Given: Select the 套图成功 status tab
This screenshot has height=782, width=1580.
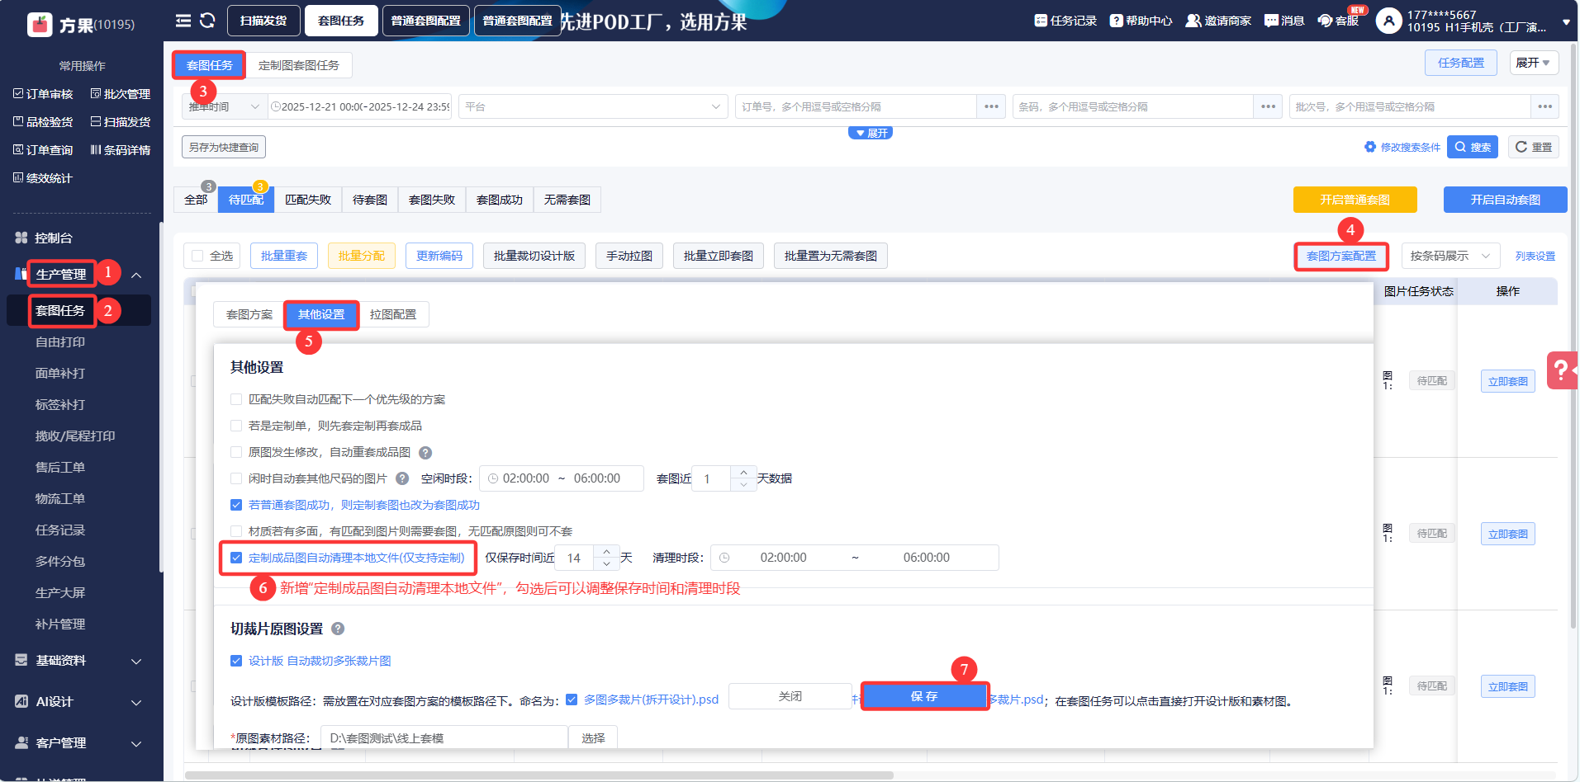Looking at the screenshot, I should [500, 200].
